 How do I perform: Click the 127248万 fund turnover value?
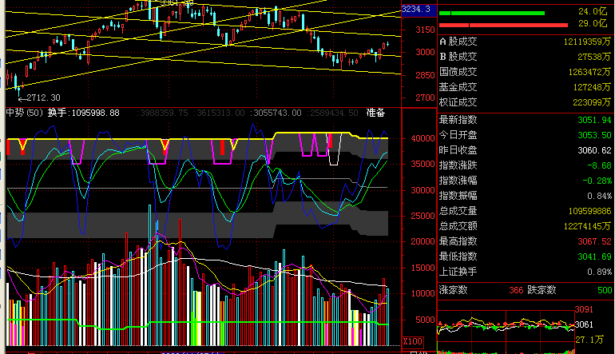click(x=592, y=87)
